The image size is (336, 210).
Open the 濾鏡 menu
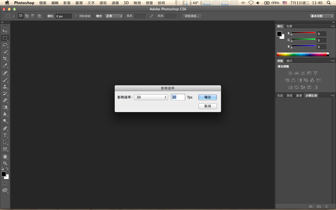click(115, 3)
